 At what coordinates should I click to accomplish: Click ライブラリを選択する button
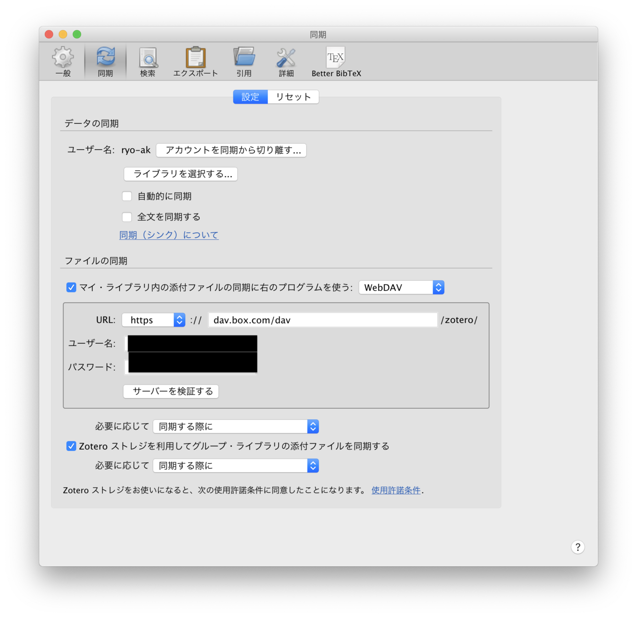(180, 174)
